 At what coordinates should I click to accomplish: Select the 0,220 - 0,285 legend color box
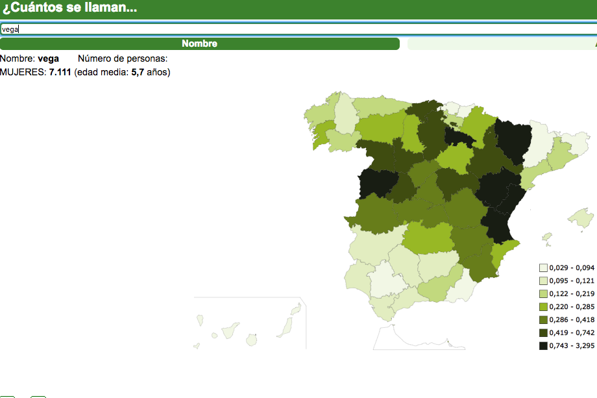(543, 306)
